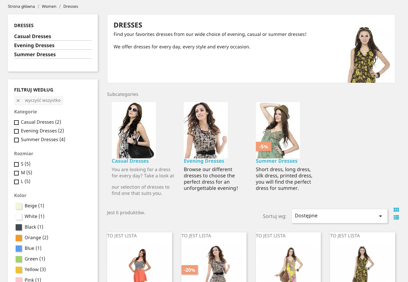Select the Black color swatch
The image size is (408, 282).
tap(19, 227)
